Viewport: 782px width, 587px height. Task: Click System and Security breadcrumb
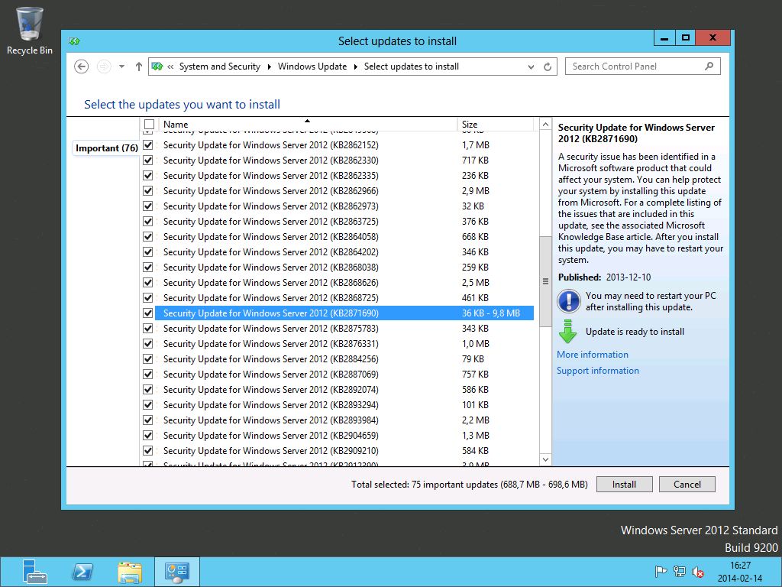coord(220,66)
